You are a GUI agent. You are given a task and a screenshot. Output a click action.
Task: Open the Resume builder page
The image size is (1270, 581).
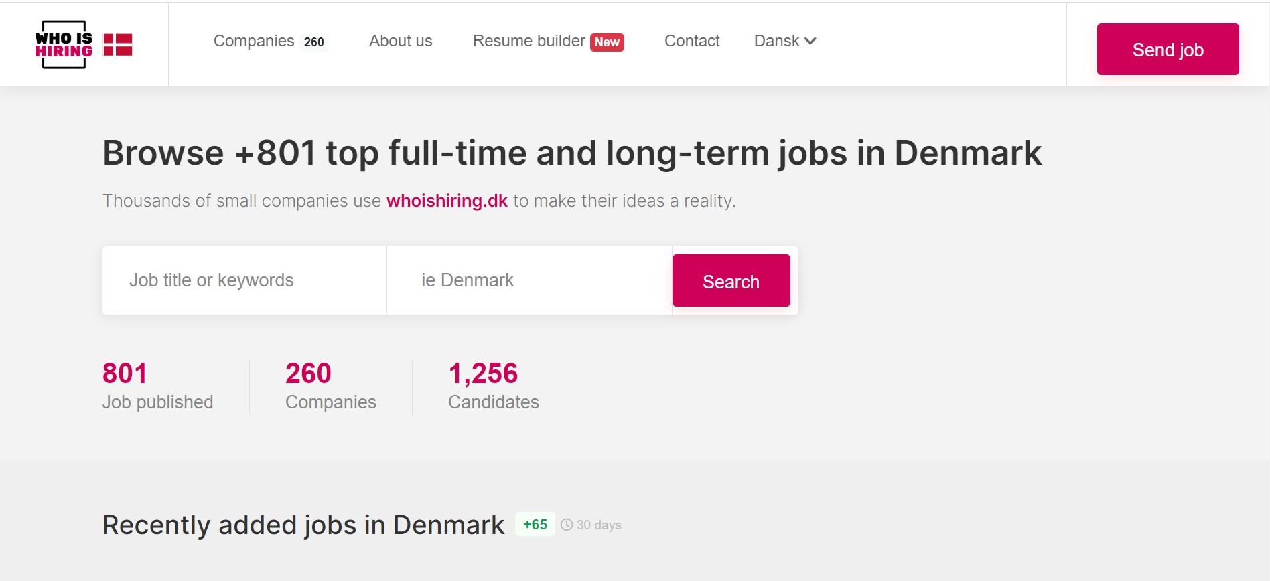pos(529,41)
